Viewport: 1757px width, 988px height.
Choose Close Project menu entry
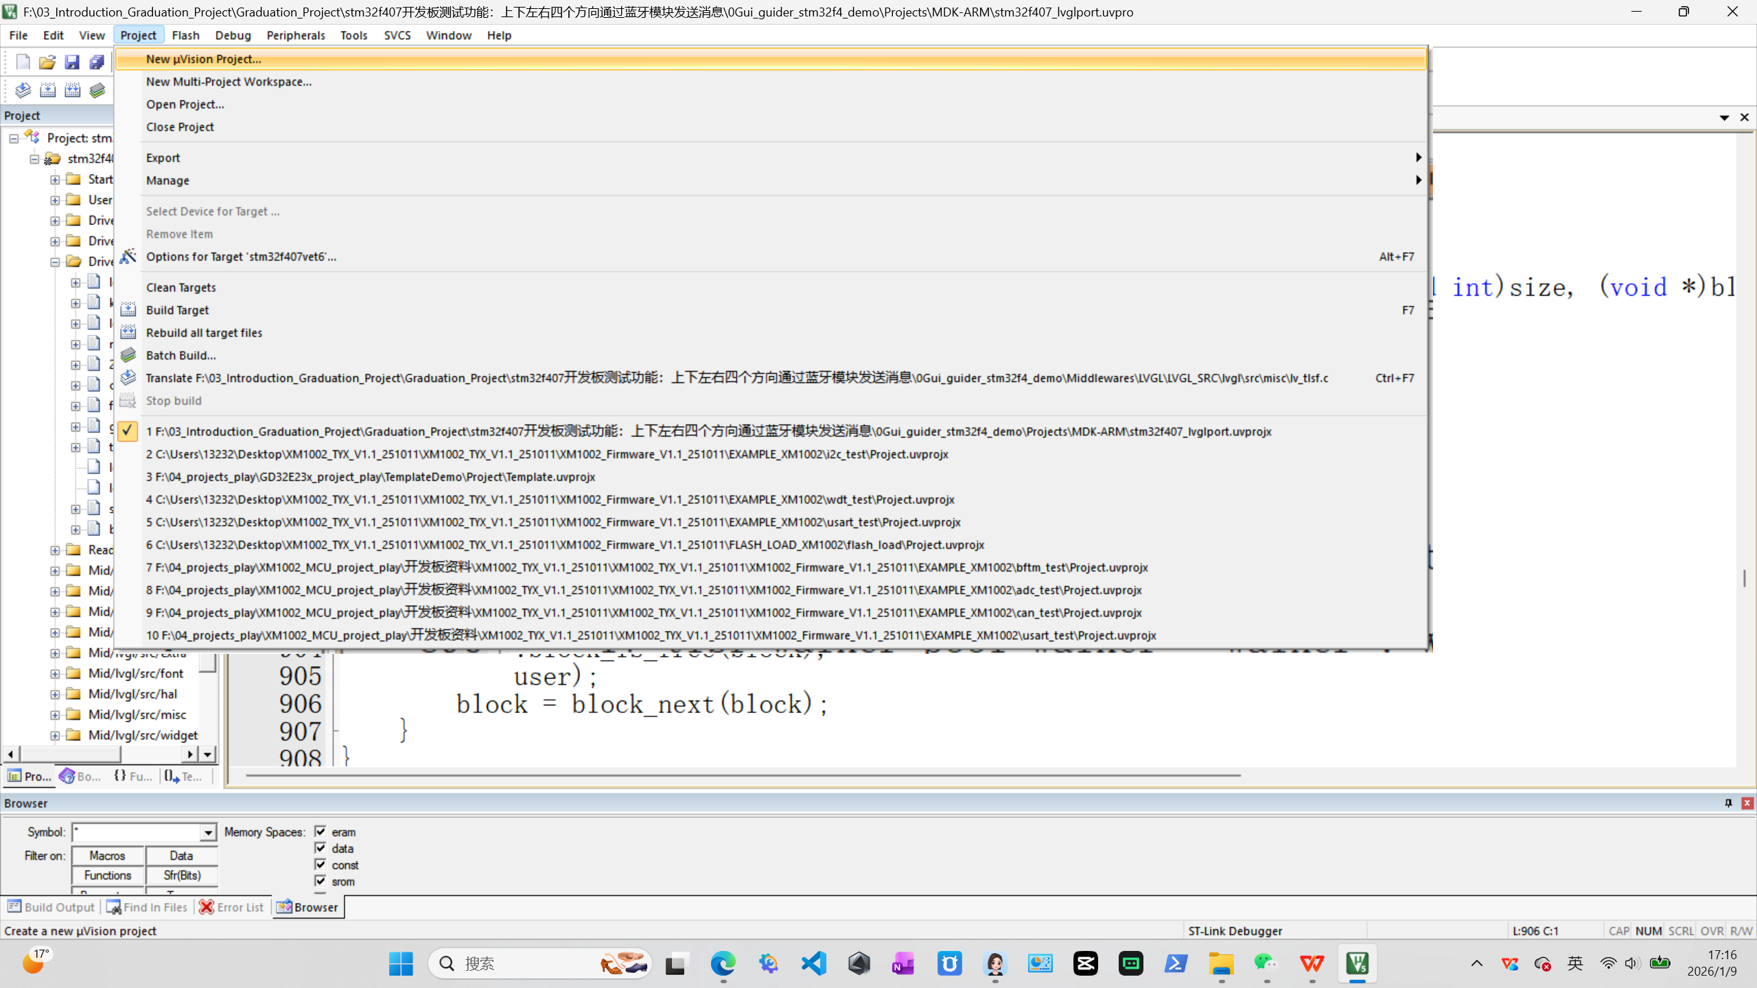coord(771,127)
